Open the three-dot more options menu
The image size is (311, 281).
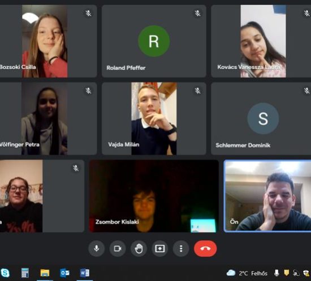tap(181, 248)
